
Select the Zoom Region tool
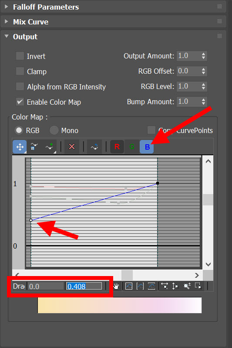(198, 286)
